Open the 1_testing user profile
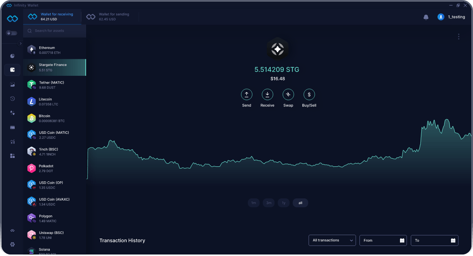 click(451, 17)
